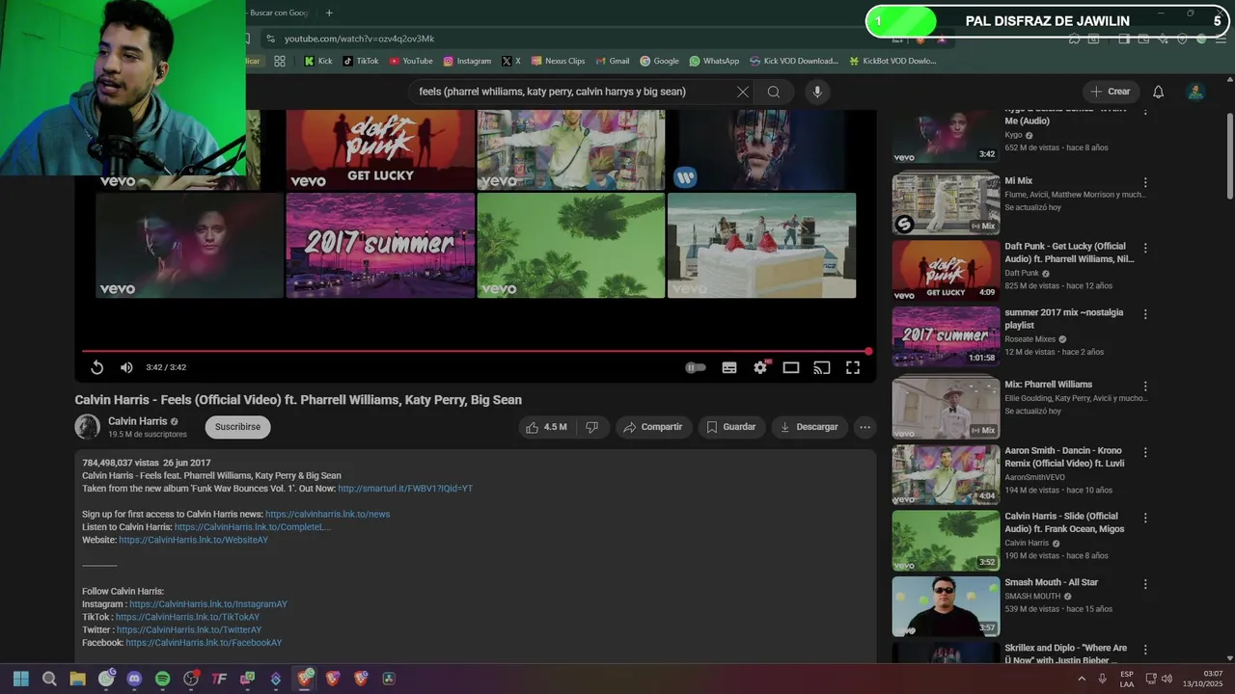
Task: Open the CalvinHarris InstagramAY link
Action: tap(208, 604)
